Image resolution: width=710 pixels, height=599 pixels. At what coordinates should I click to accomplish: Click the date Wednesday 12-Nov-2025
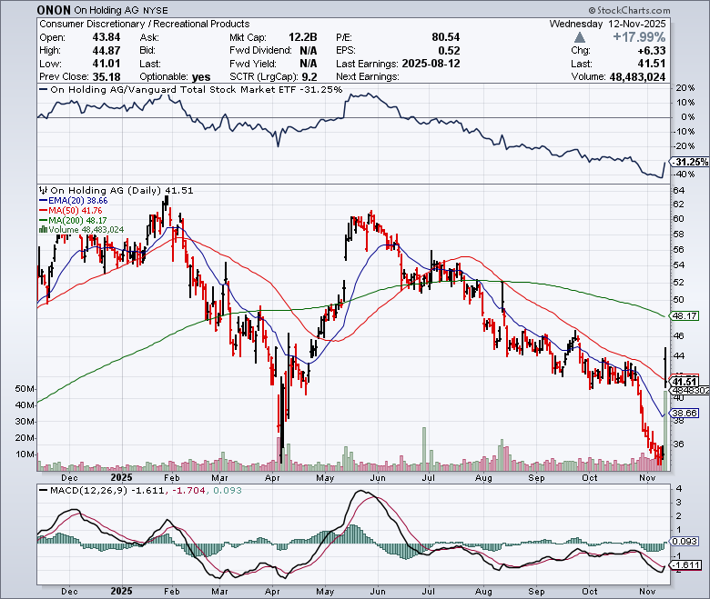click(x=607, y=24)
